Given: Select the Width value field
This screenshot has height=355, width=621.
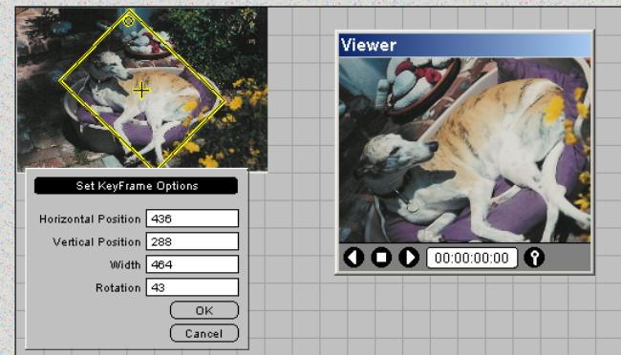Looking at the screenshot, I should (x=192, y=264).
